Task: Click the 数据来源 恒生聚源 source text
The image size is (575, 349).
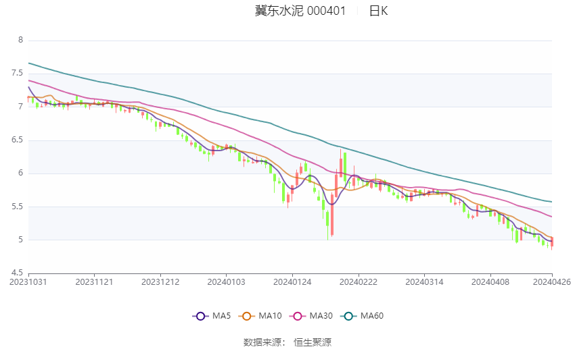Action: 287,342
